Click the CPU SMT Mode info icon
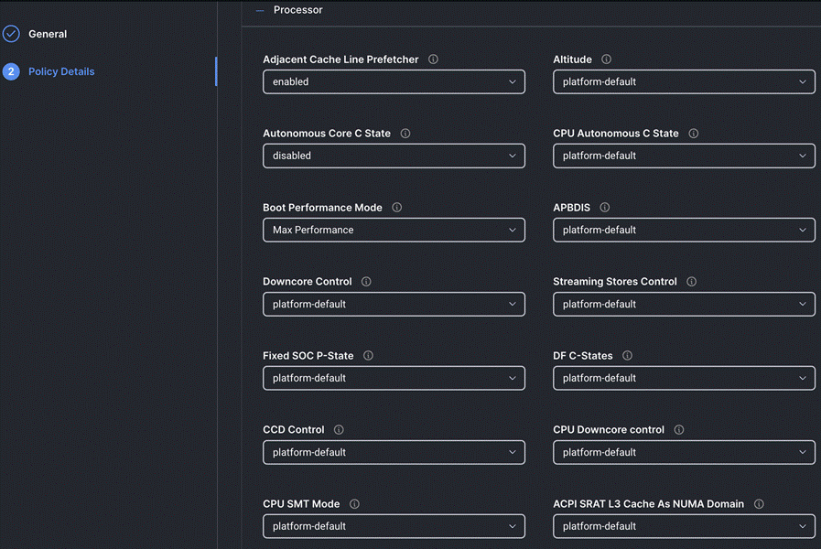This screenshot has height=549, width=821. 354,503
